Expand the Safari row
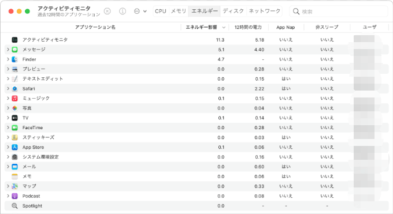Image resolution: width=393 pixels, height=214 pixels. (x=8, y=89)
